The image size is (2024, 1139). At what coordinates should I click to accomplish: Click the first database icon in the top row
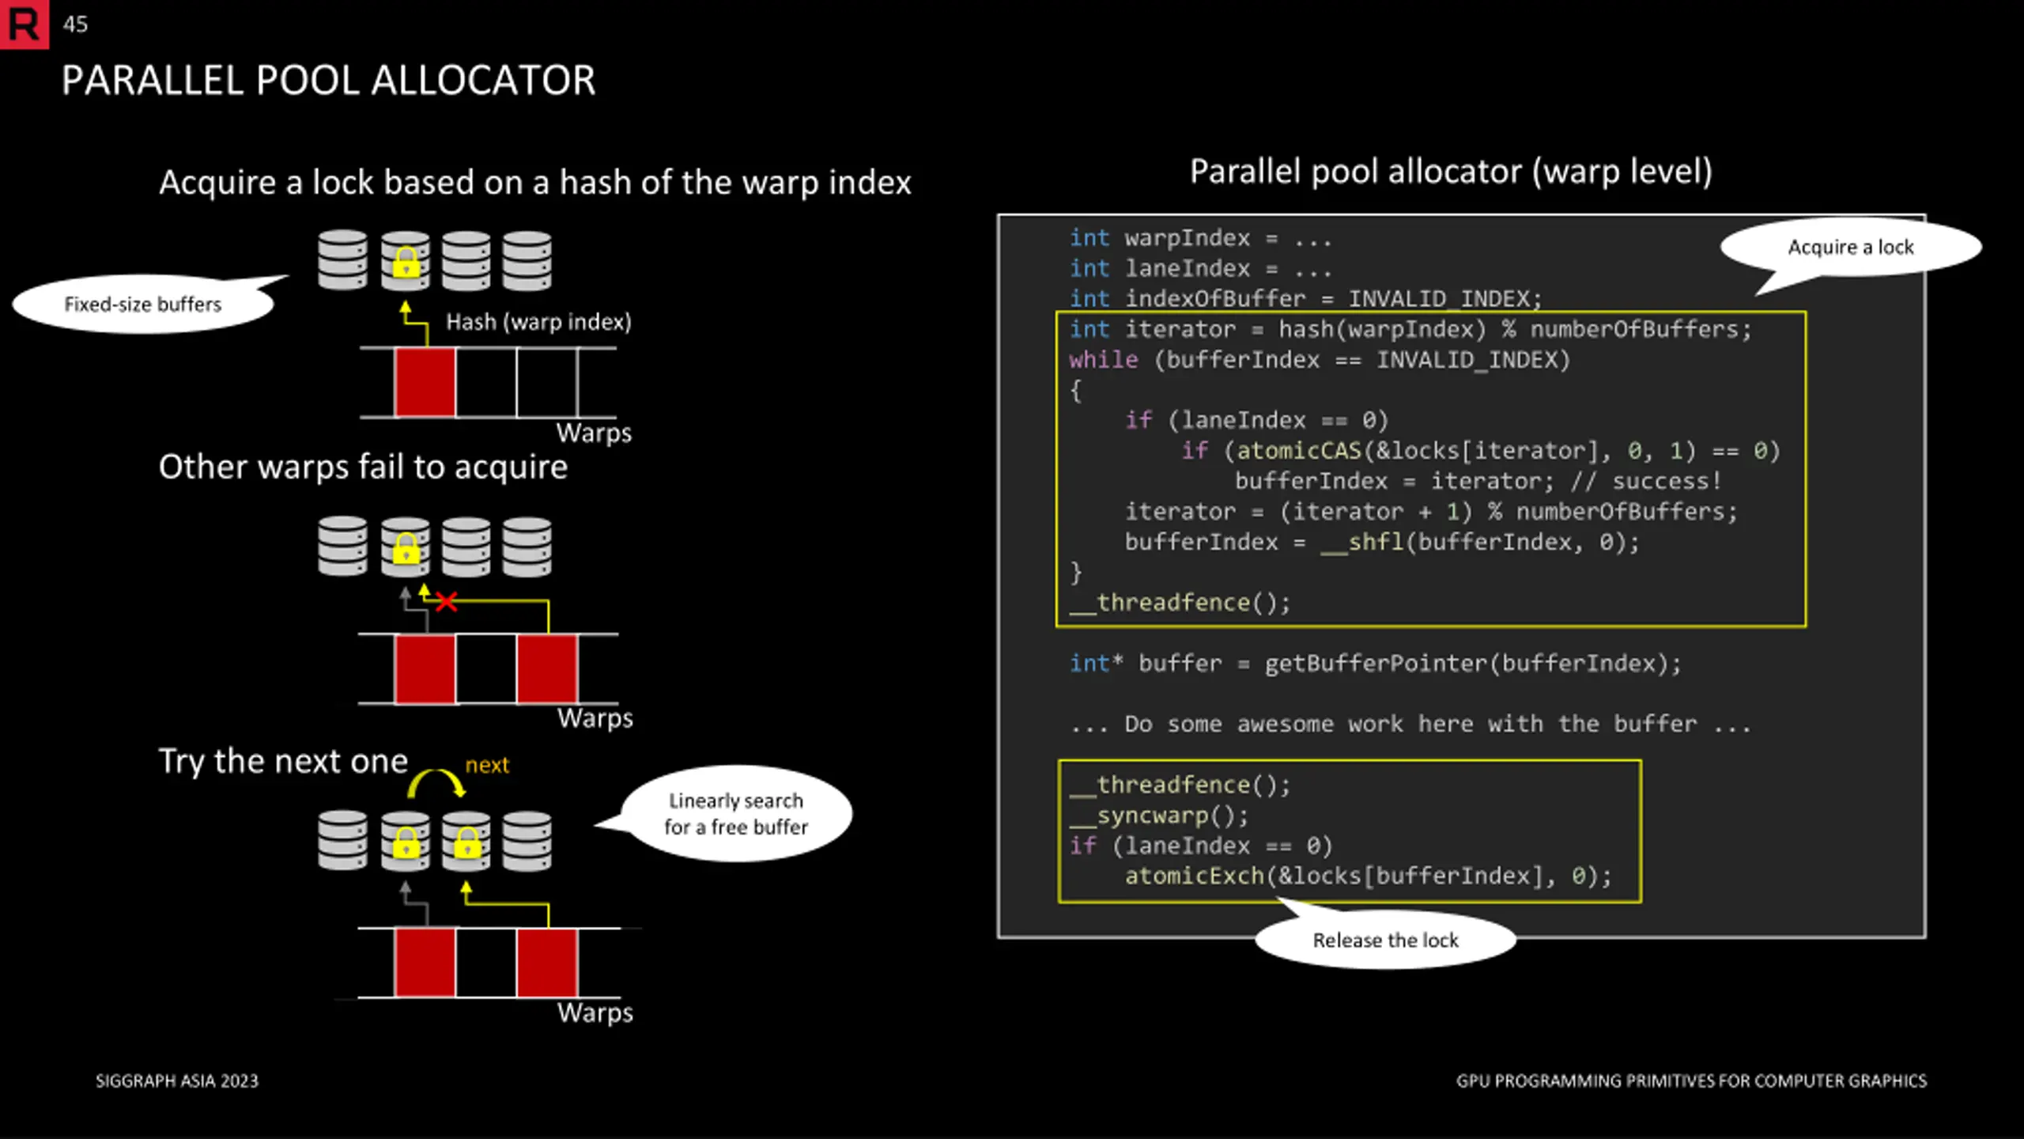coord(342,260)
